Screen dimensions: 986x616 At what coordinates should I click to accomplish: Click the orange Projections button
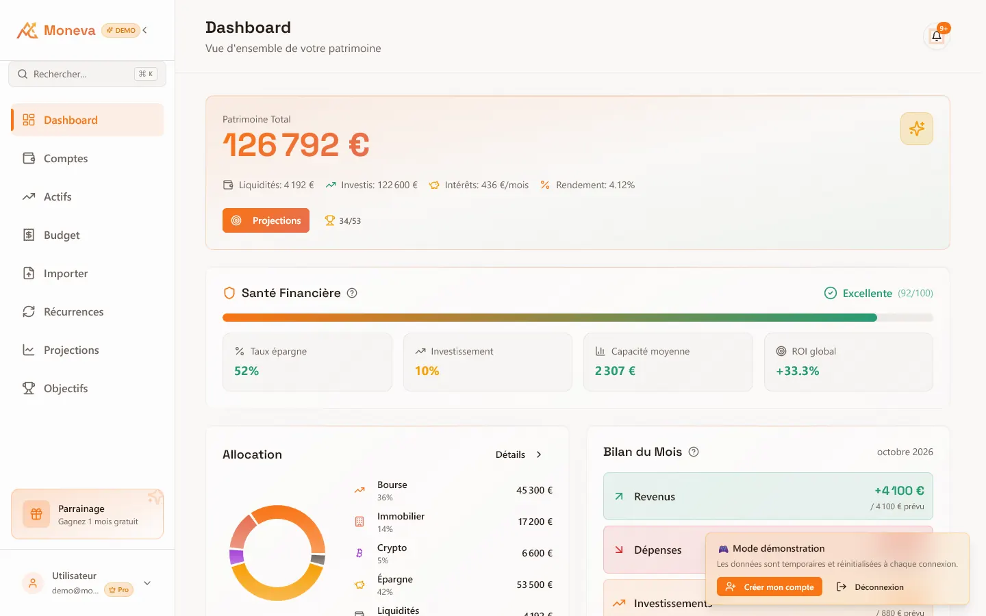(x=266, y=220)
